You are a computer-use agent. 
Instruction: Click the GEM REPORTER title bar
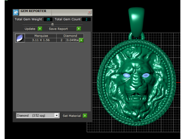[x=53, y=12]
